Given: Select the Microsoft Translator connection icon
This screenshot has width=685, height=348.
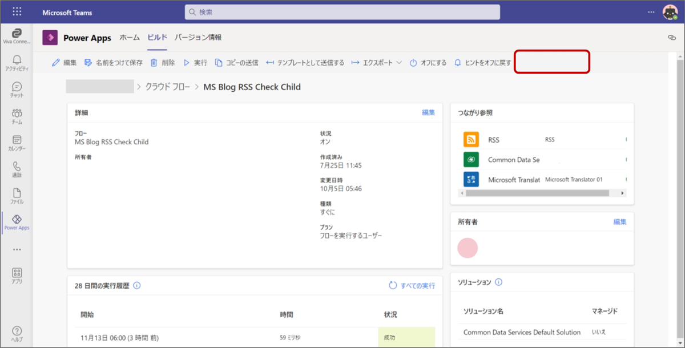Looking at the screenshot, I should click(x=471, y=179).
